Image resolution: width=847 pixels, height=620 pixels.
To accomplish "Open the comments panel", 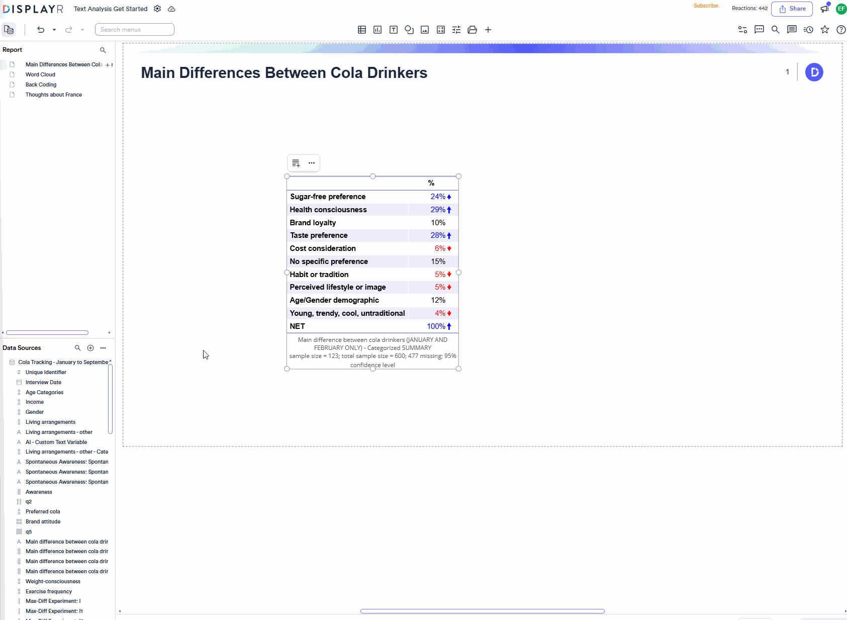I will point(760,30).
